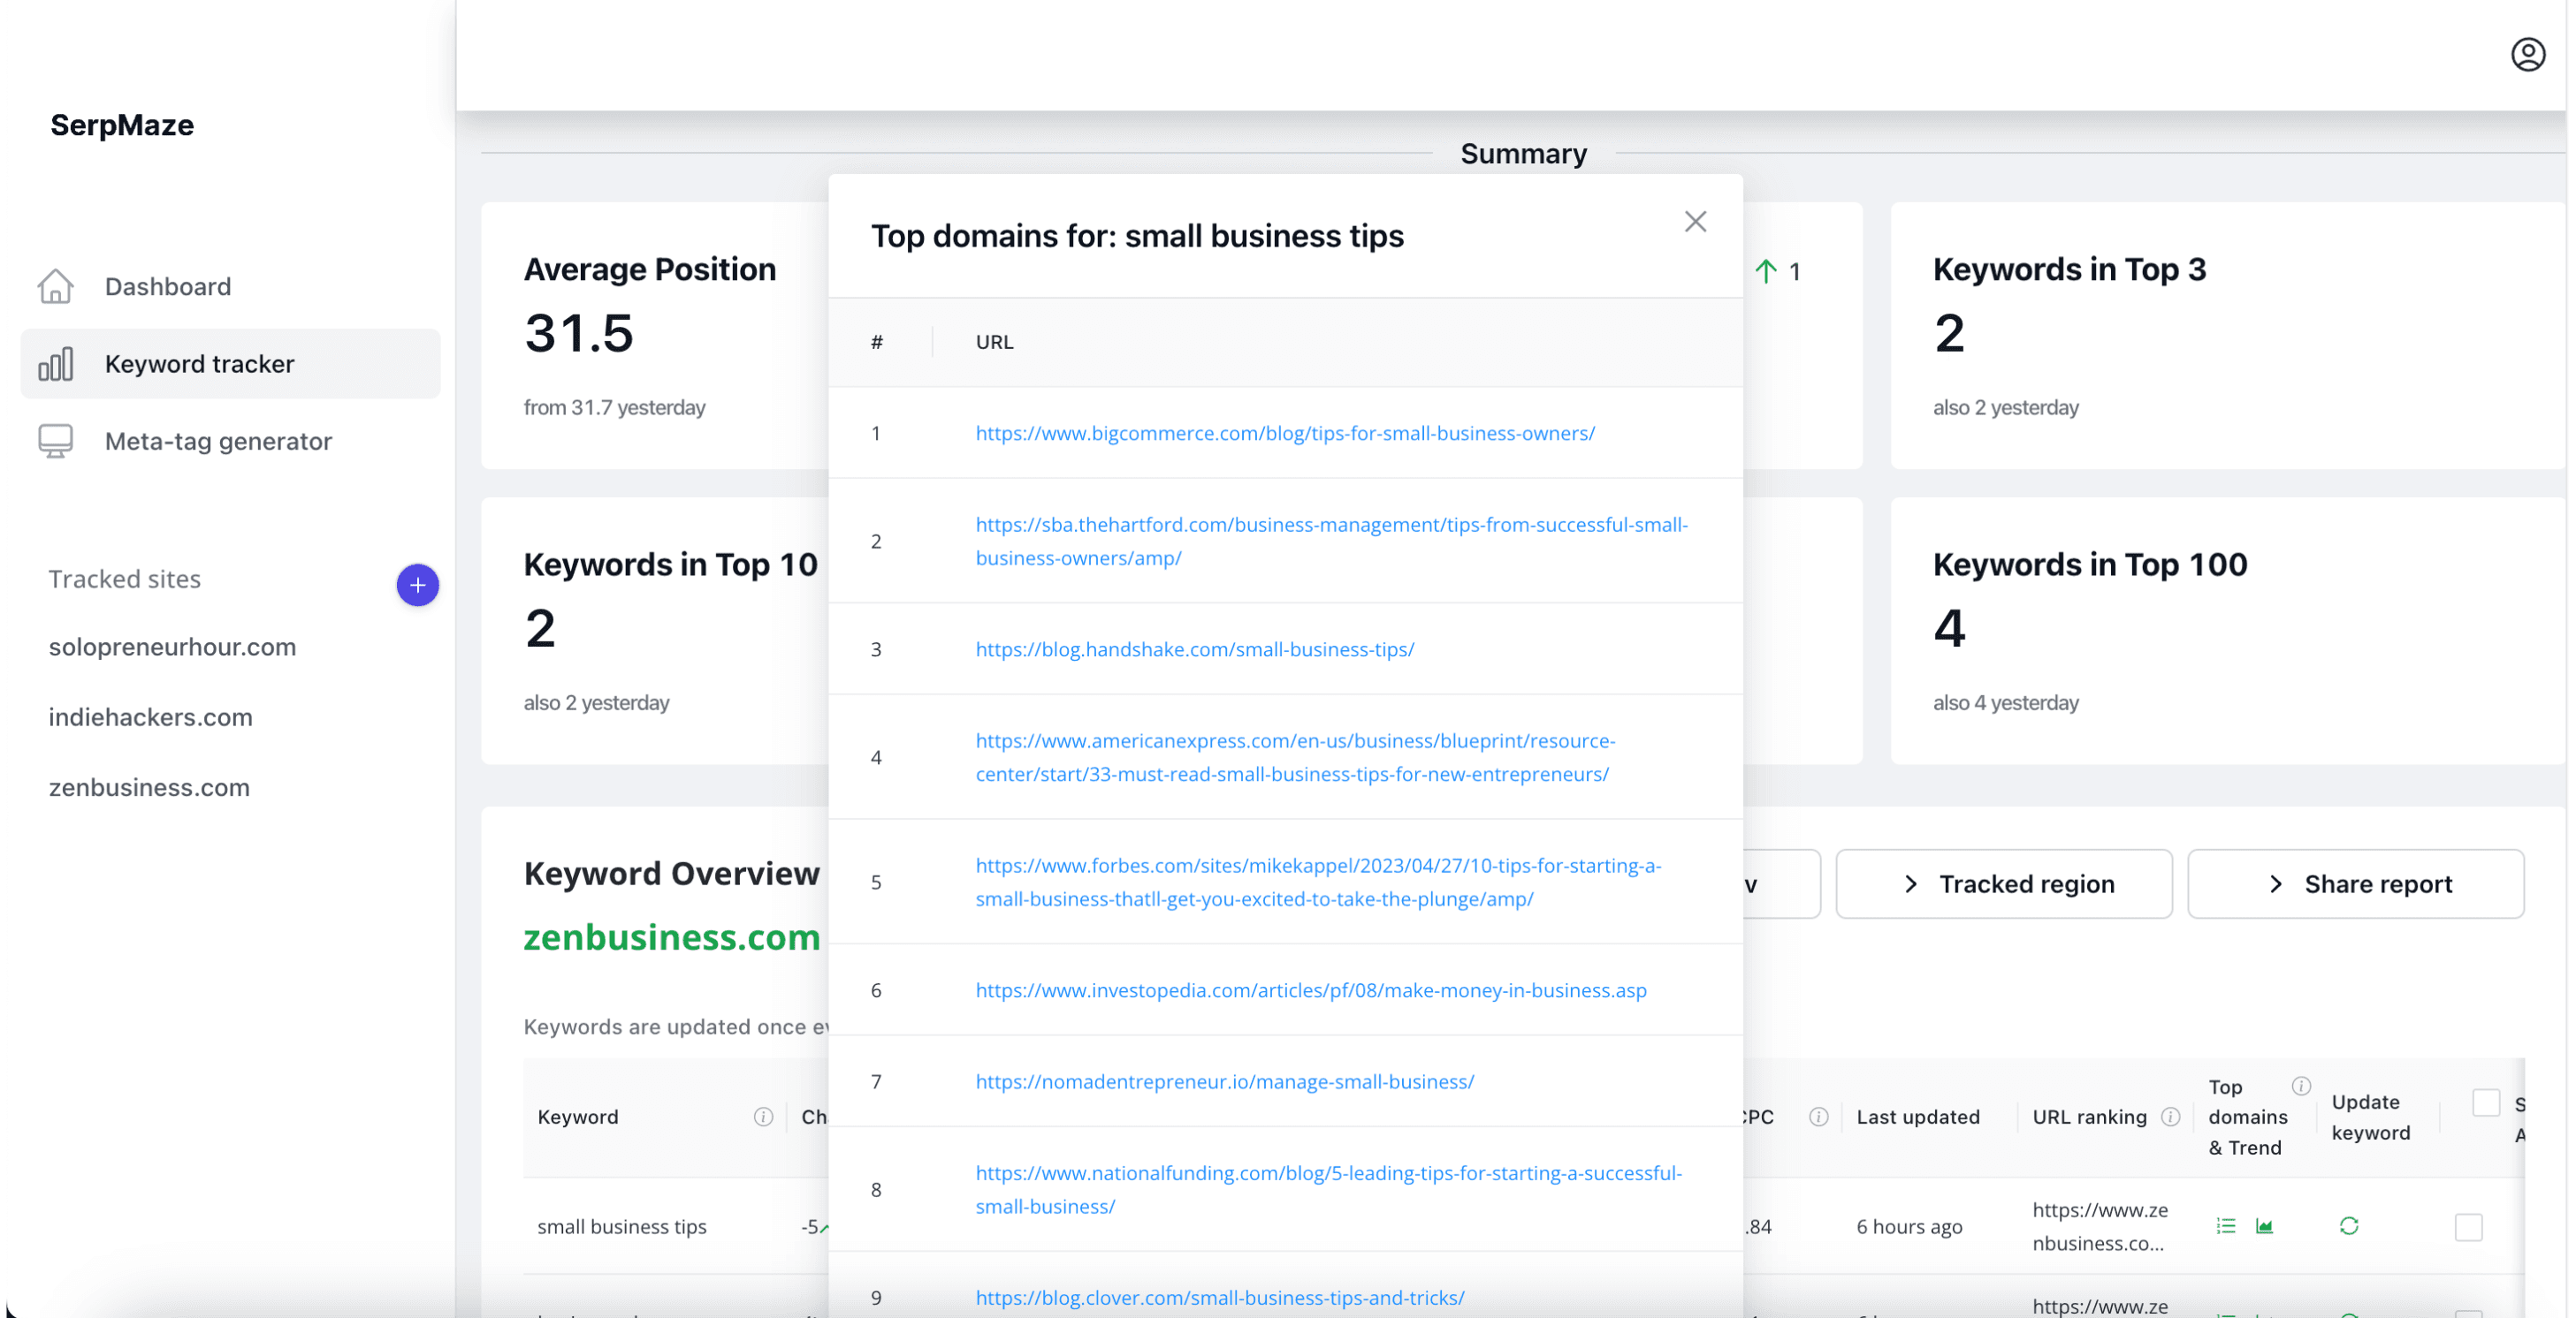Screen dimensions: 2576x1318
Task: Tick the select-all checkbox in table header
Action: tap(2485, 1102)
